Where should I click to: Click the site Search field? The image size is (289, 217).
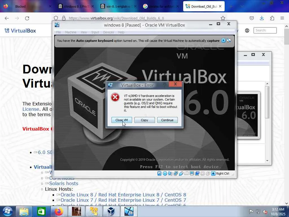pos(265,30)
